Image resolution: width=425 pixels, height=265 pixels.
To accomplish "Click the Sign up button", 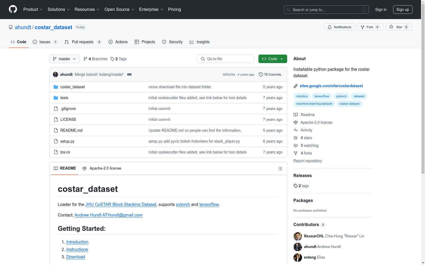I will pyautogui.click(x=403, y=10).
